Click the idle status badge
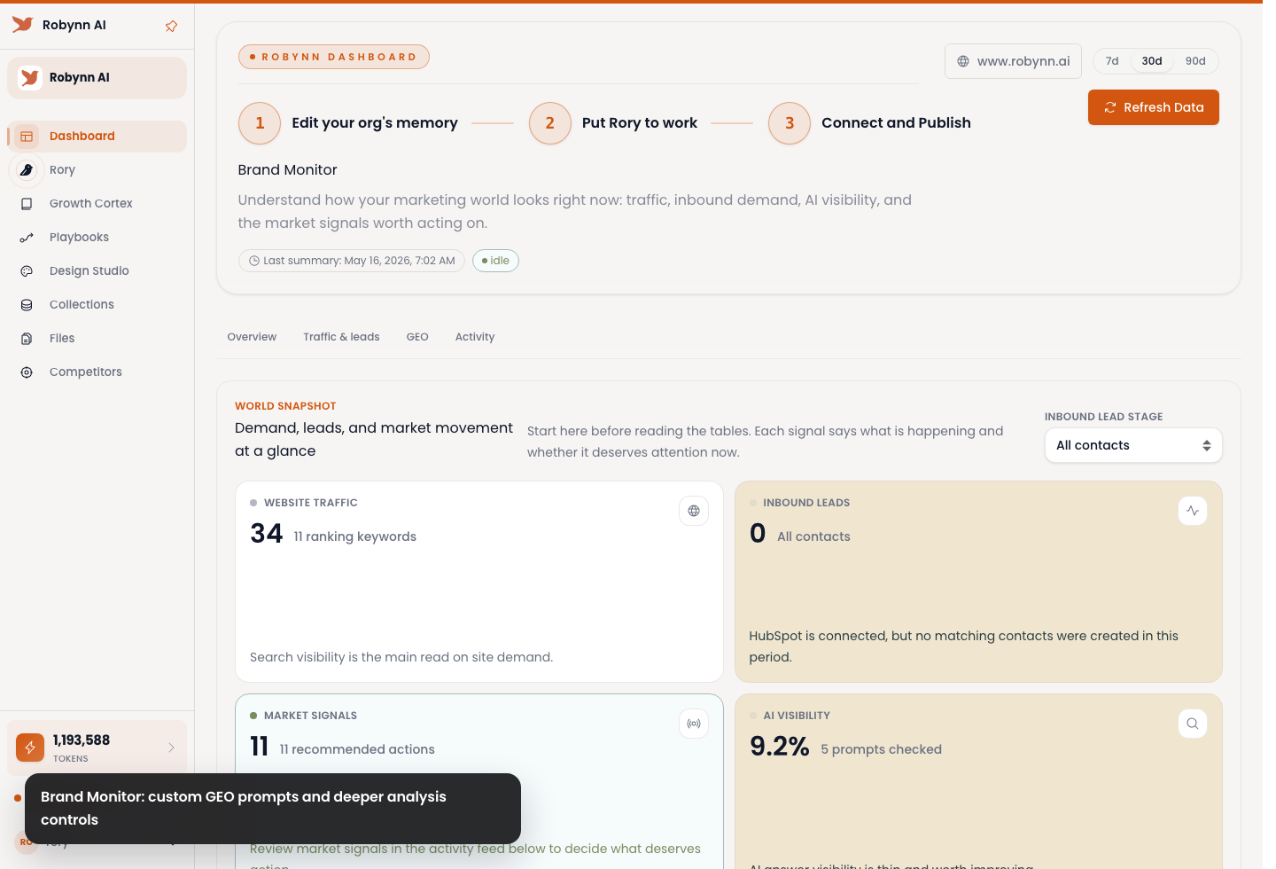Viewport: 1276px width, 869px height. 495,261
